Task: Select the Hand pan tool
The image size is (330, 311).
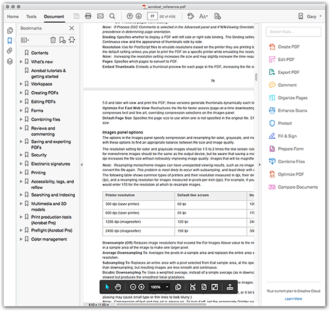Action: point(118,287)
